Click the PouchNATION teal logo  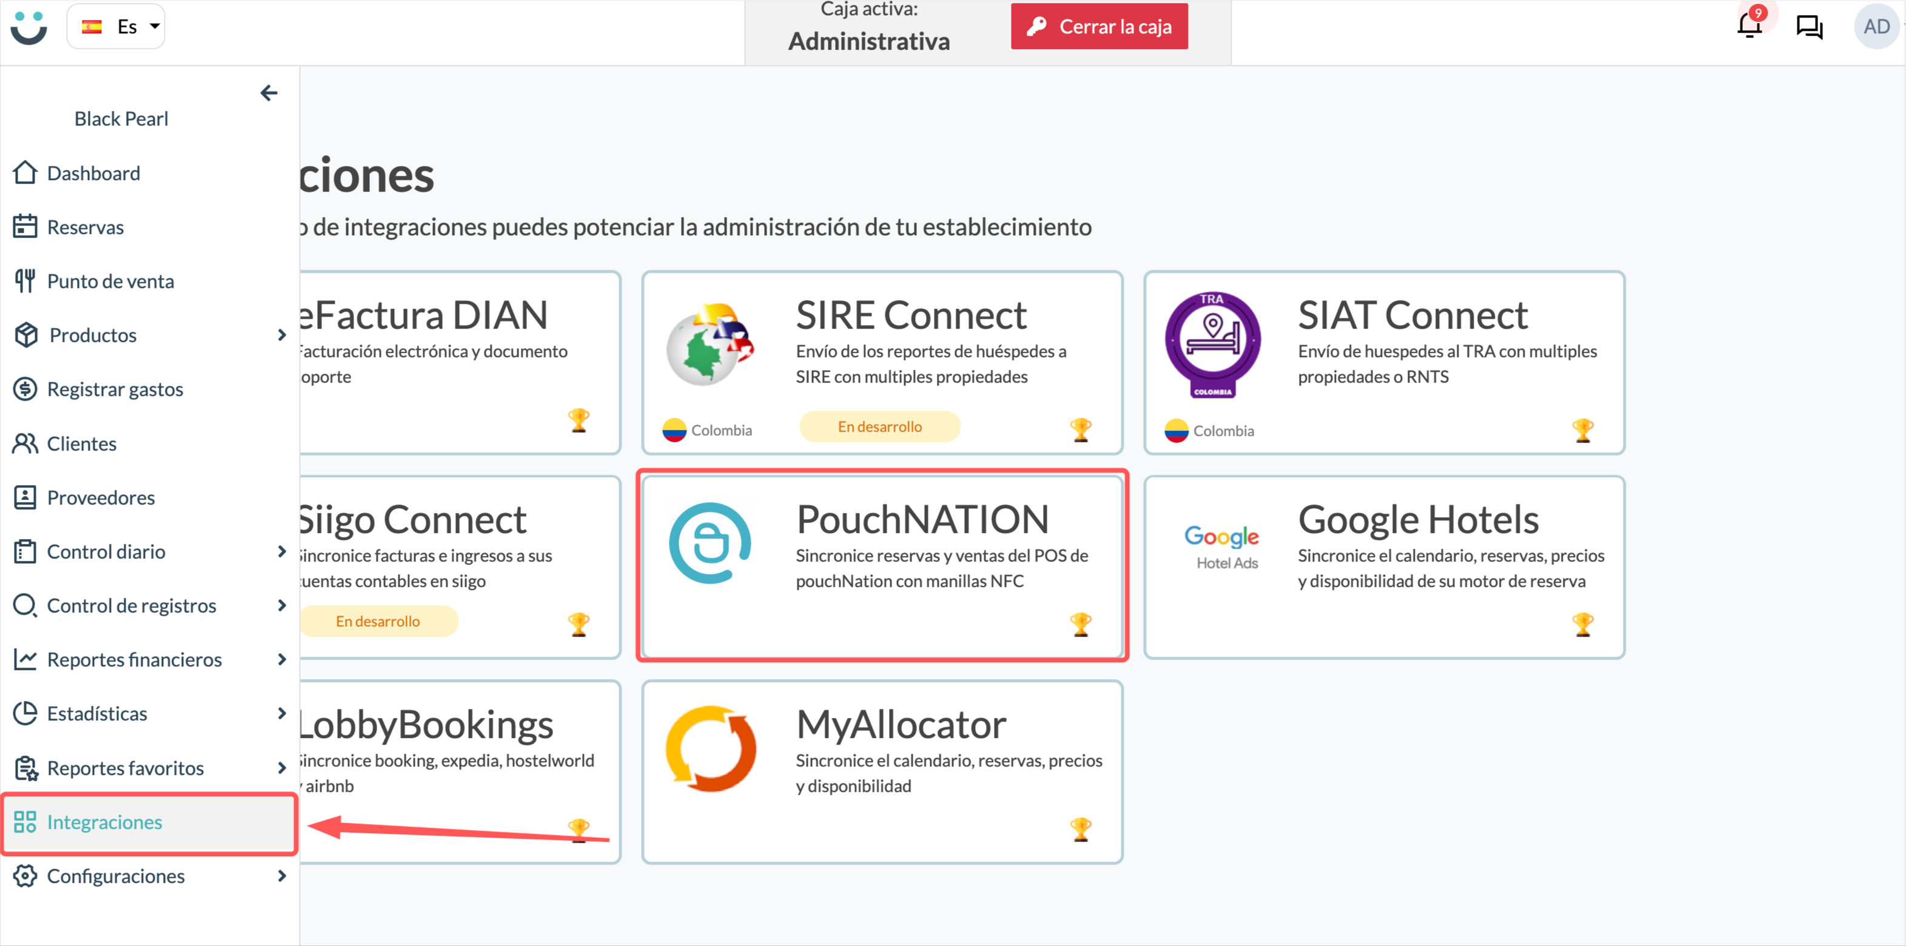(x=710, y=543)
